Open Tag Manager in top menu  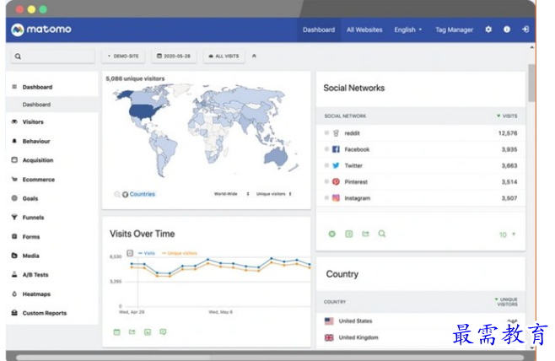[x=454, y=30]
